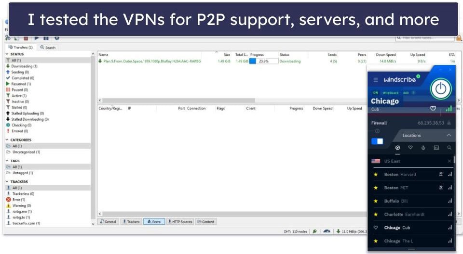This screenshot has height=254, width=463.
Task: Favorite the Chicago Cub server heart
Action: click(376, 228)
